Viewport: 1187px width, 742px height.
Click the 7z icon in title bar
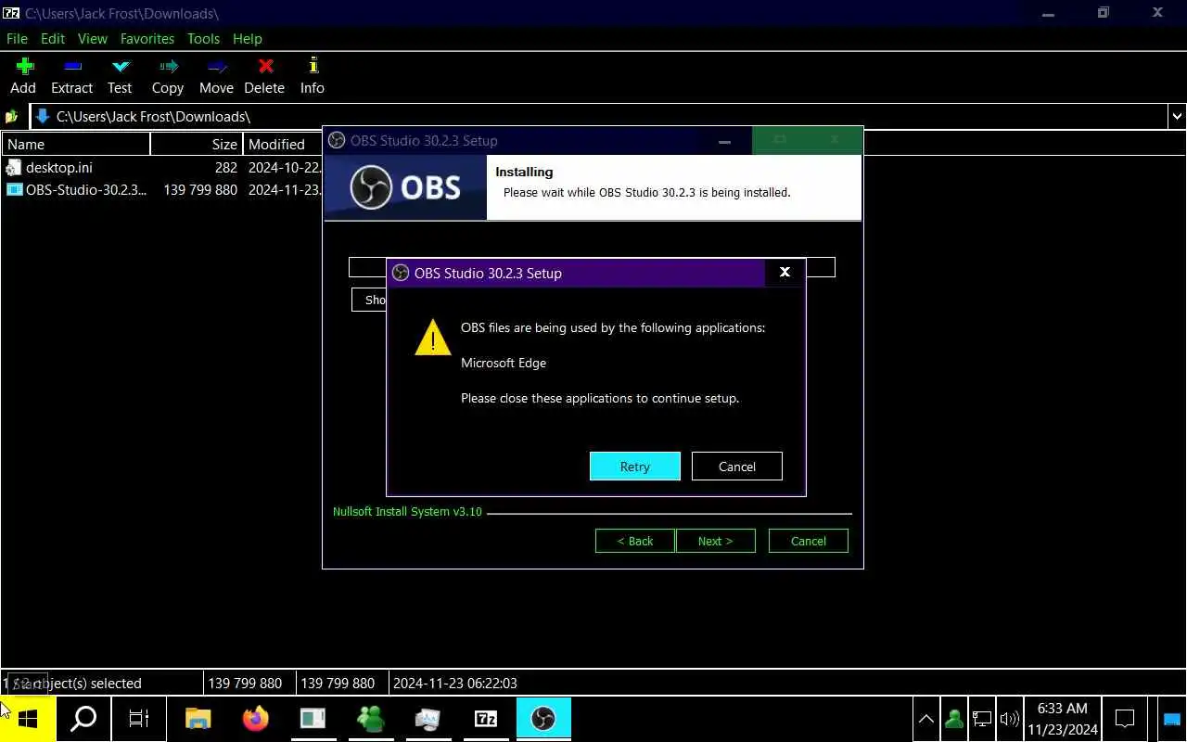point(11,13)
